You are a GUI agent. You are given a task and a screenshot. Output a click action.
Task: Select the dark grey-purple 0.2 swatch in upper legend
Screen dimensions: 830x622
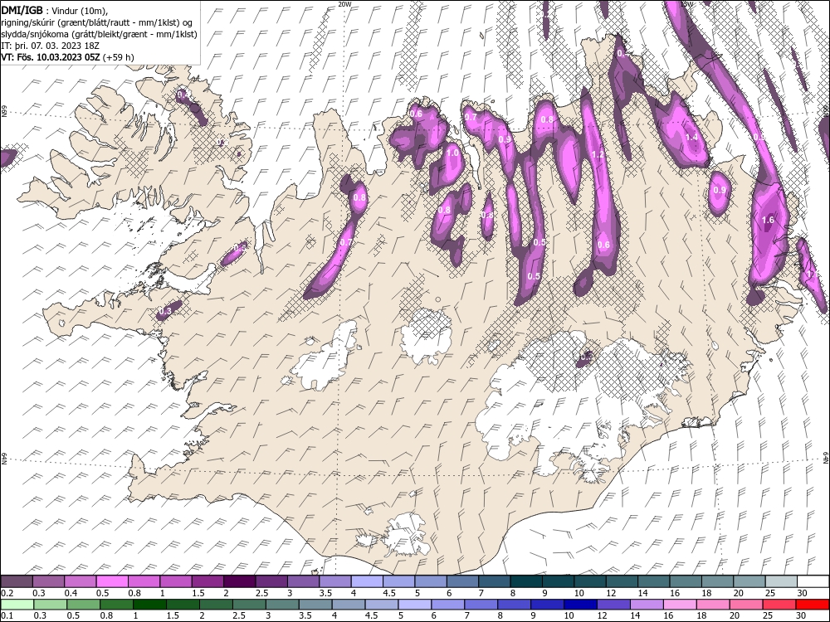pyautogui.click(x=17, y=581)
